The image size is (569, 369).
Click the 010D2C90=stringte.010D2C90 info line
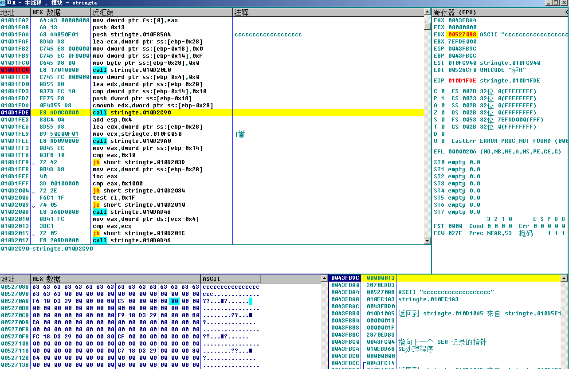tap(47, 248)
